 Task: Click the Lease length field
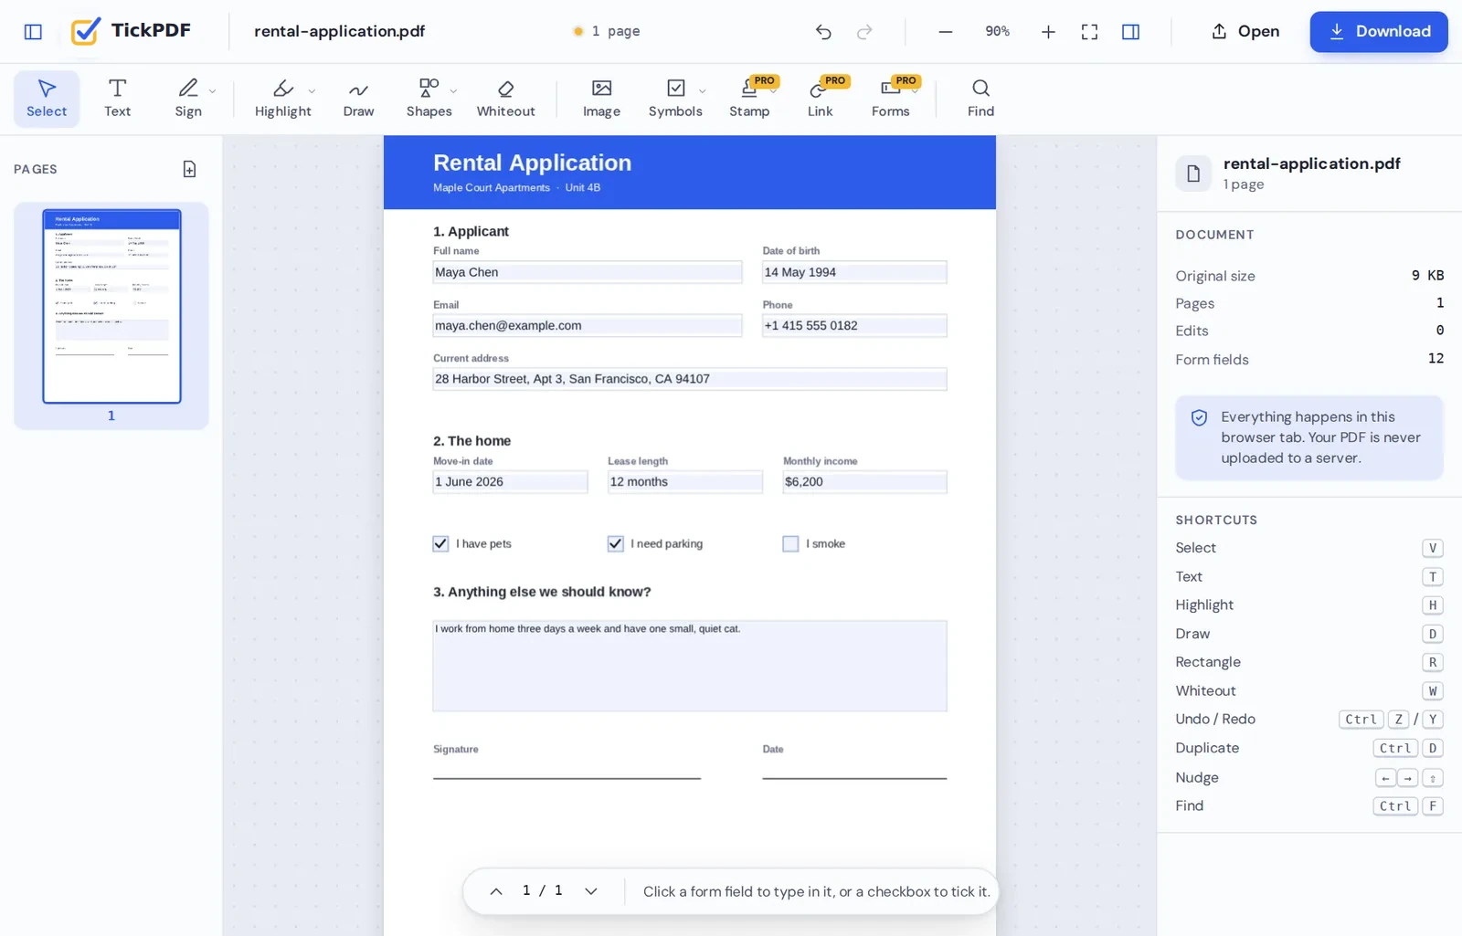(685, 482)
